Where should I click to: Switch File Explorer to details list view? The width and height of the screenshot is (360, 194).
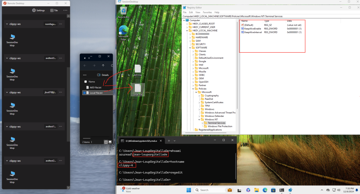point(106,142)
